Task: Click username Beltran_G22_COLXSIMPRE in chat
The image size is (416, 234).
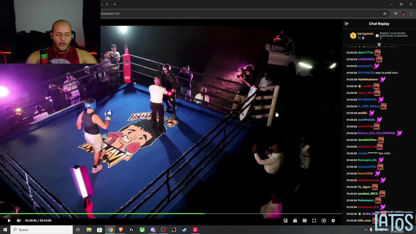Action: pyautogui.click(x=376, y=133)
